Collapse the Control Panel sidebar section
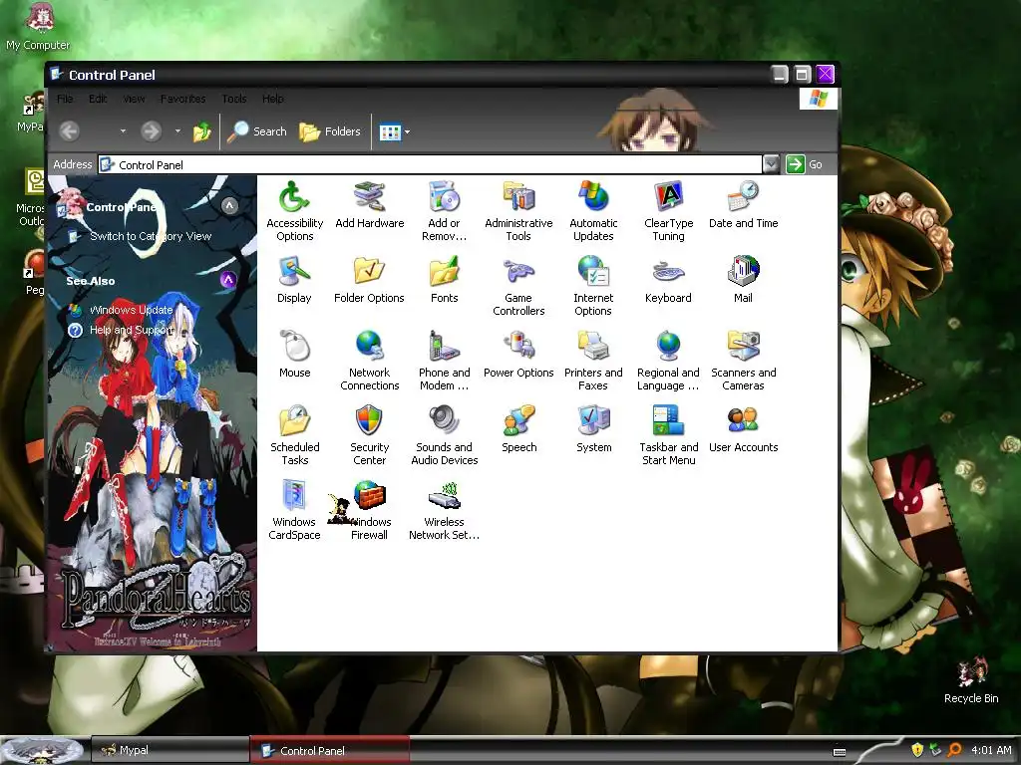Screen dimensions: 1021x765 tap(229, 206)
